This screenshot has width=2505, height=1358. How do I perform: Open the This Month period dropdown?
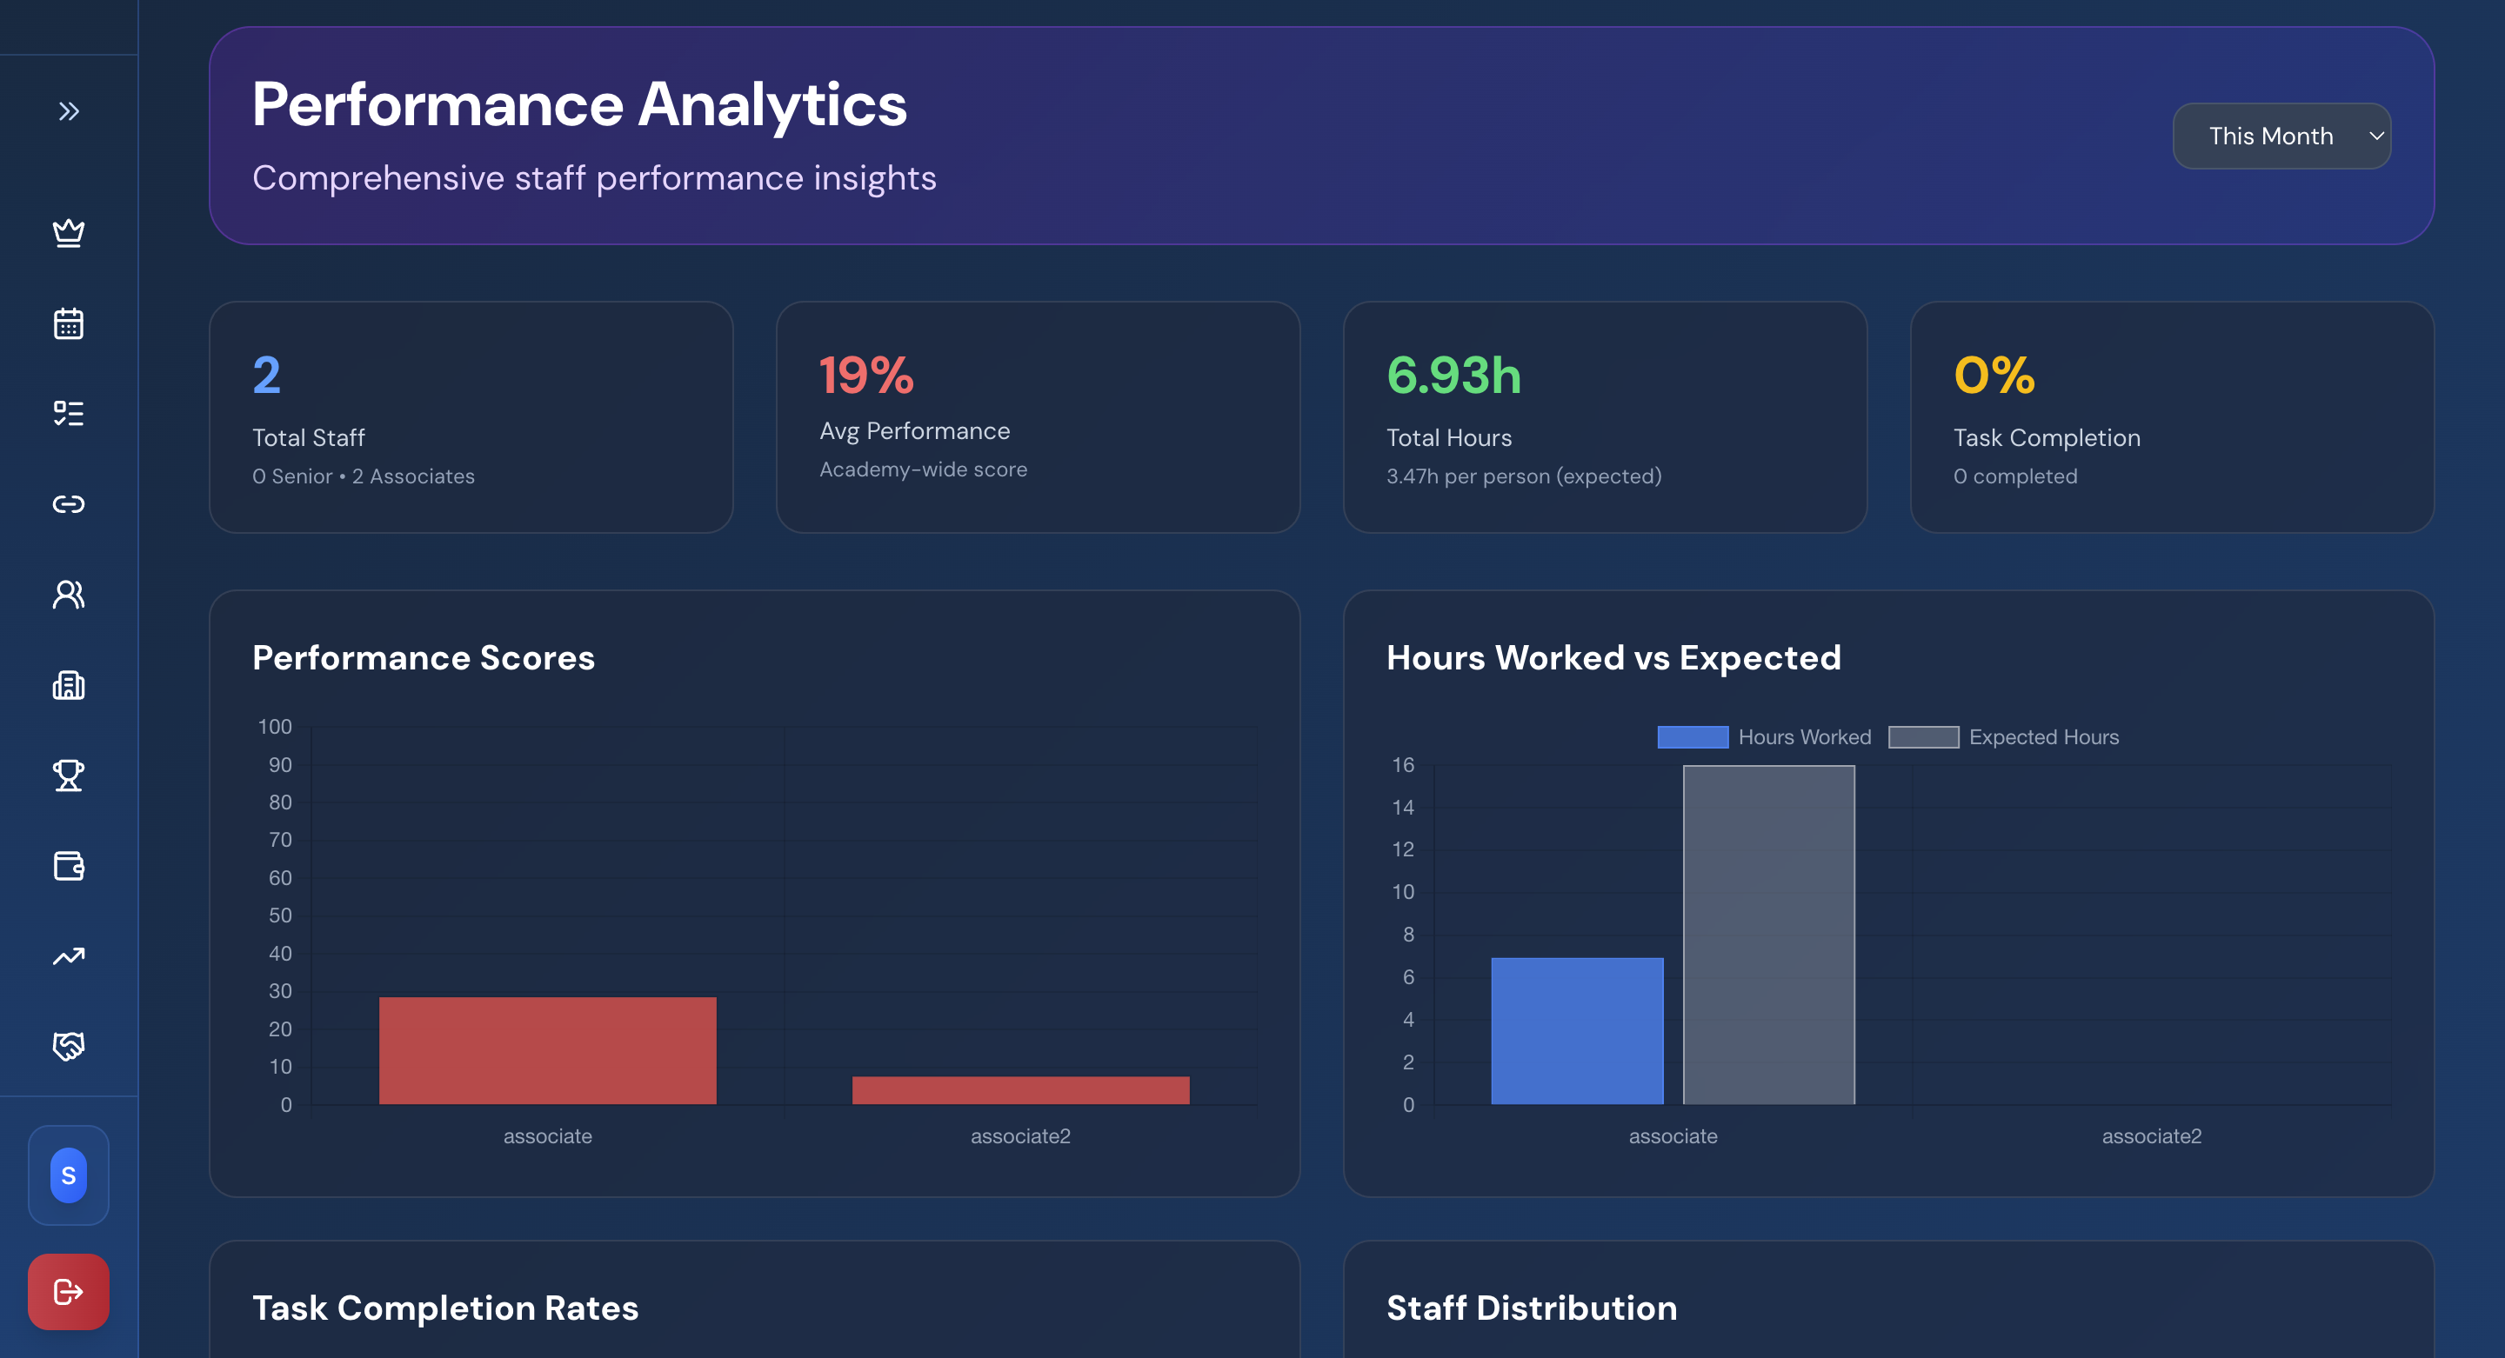(x=2281, y=136)
